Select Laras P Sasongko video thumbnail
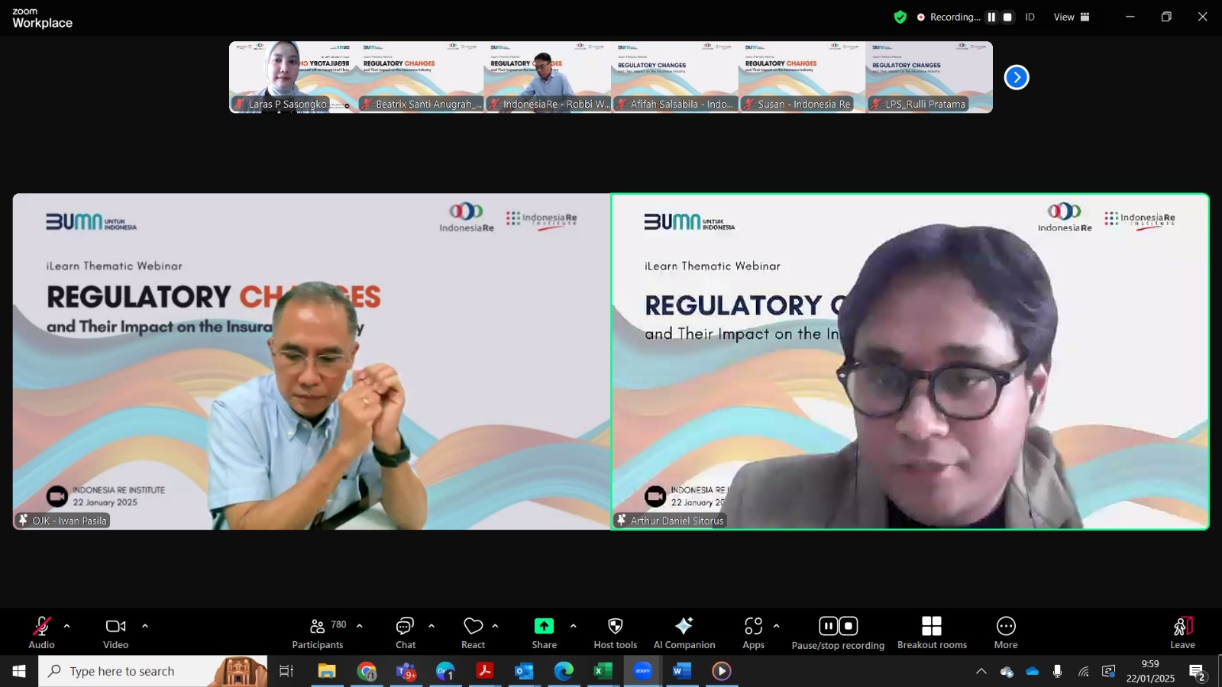This screenshot has height=687, width=1222. pyautogui.click(x=293, y=77)
